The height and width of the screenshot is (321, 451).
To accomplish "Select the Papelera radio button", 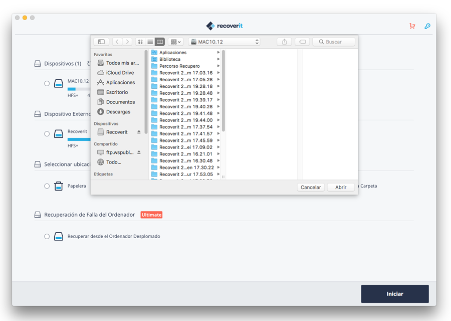I will 47,186.
